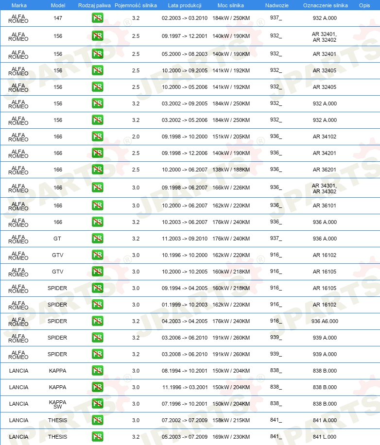
Task: Click power value '166kW / 226KM'
Action: (231, 188)
